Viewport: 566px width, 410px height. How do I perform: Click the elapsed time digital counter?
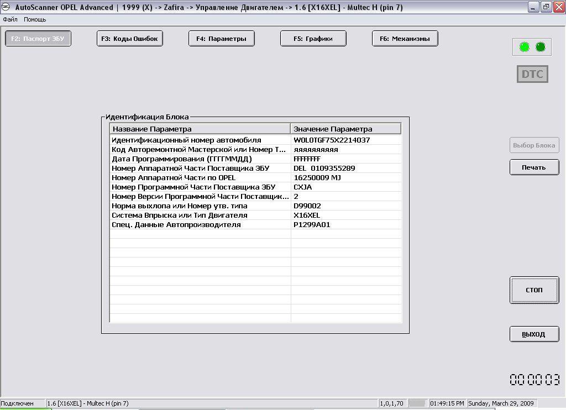(x=534, y=380)
